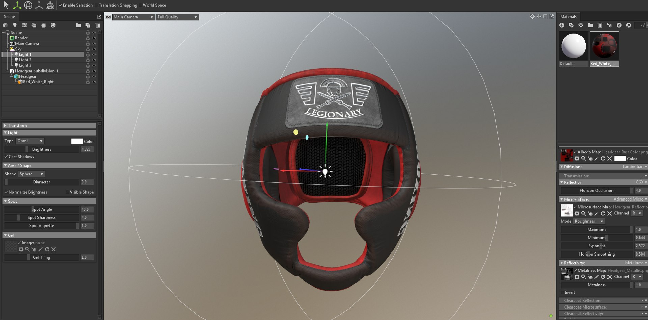The image size is (648, 320).
Task: Reload the Microsurface Map texture
Action: click(x=603, y=213)
